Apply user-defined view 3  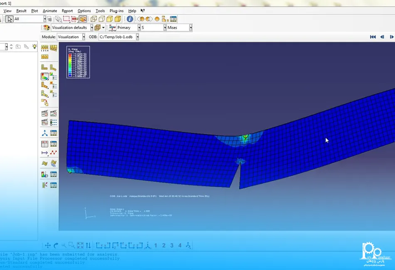tap(172, 245)
